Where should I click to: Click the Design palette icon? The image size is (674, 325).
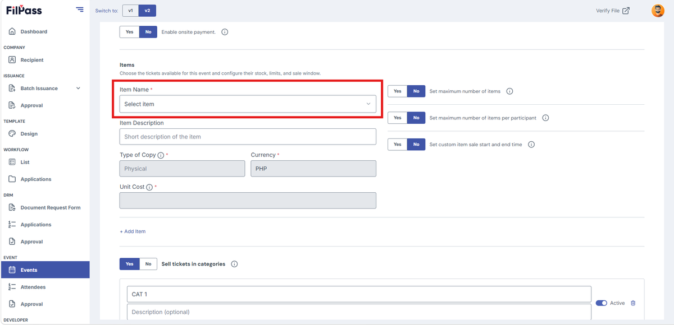(x=12, y=134)
